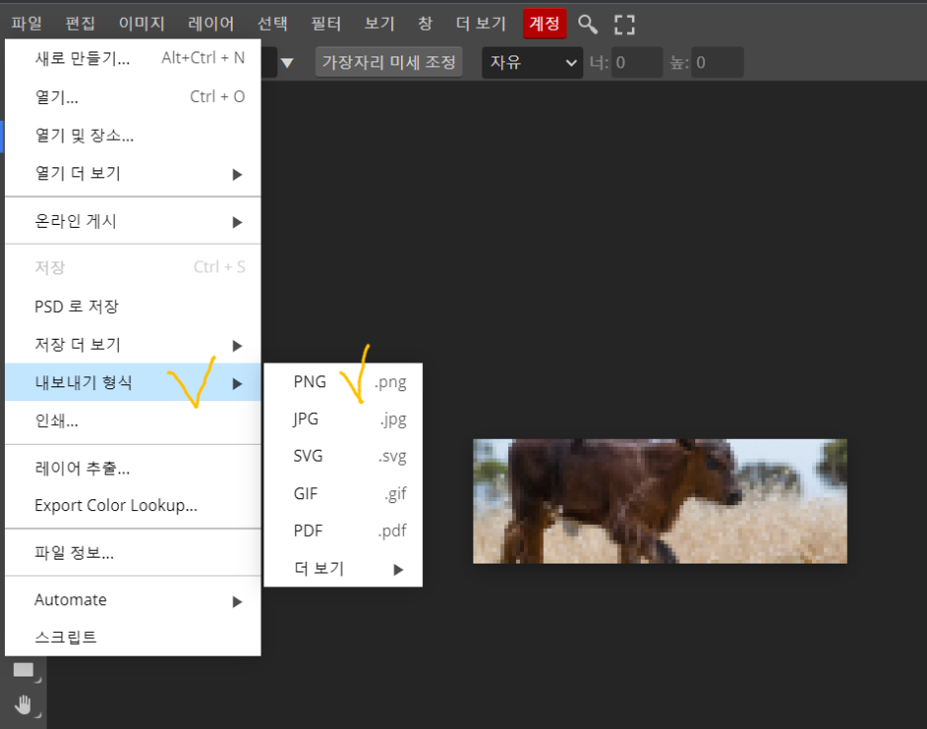
Task: Open the search magnifier icon
Action: coord(587,24)
